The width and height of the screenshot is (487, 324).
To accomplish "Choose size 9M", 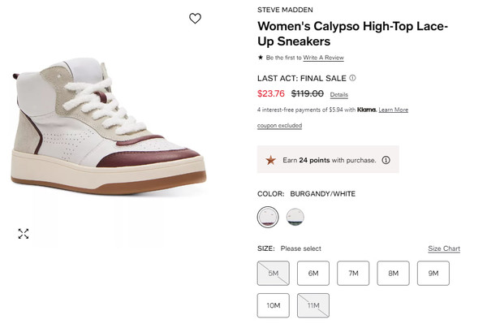I will [x=433, y=274].
